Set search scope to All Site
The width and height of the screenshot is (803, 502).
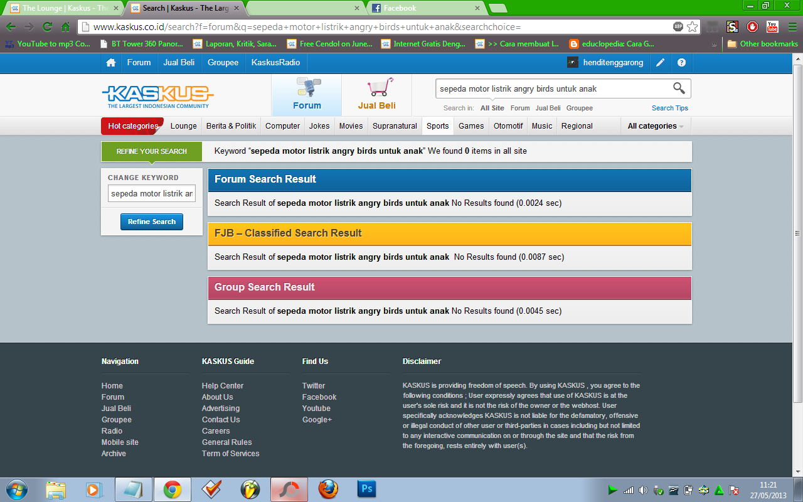click(492, 108)
